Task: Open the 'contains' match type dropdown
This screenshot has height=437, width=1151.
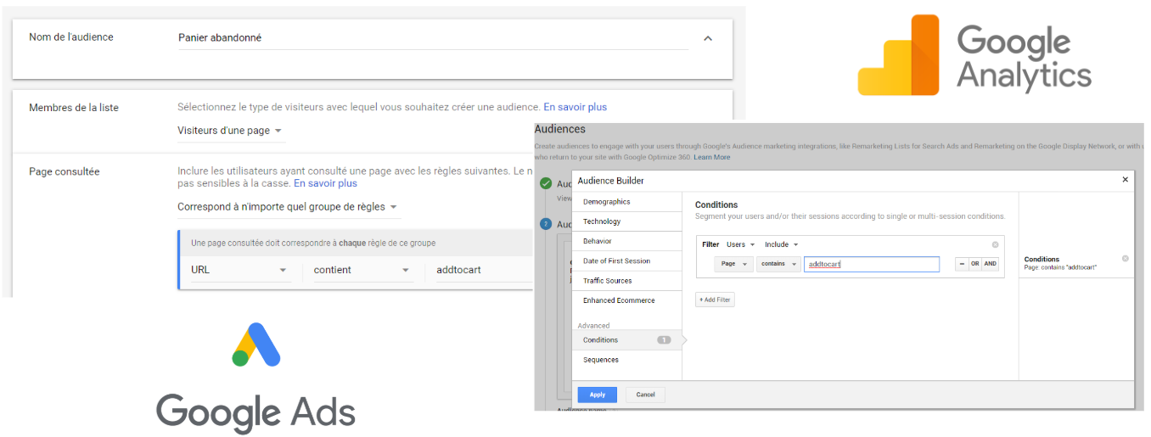Action: 778,264
